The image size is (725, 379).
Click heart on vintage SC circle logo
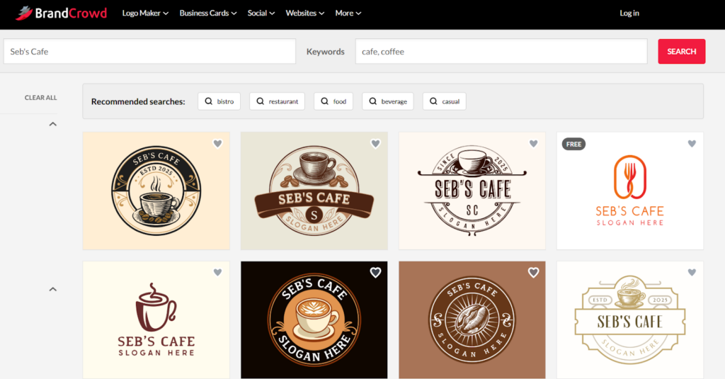tap(533, 144)
